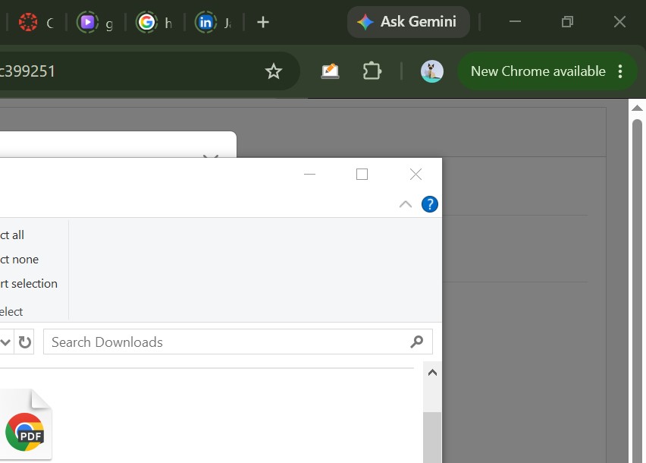Restore down the Chrome window
This screenshot has width=646, height=463.
[x=567, y=22]
